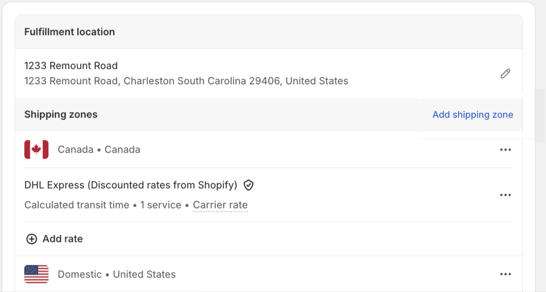The image size is (546, 292).
Task: Click the verified shield icon beside DHL Express
Action: pyautogui.click(x=249, y=185)
